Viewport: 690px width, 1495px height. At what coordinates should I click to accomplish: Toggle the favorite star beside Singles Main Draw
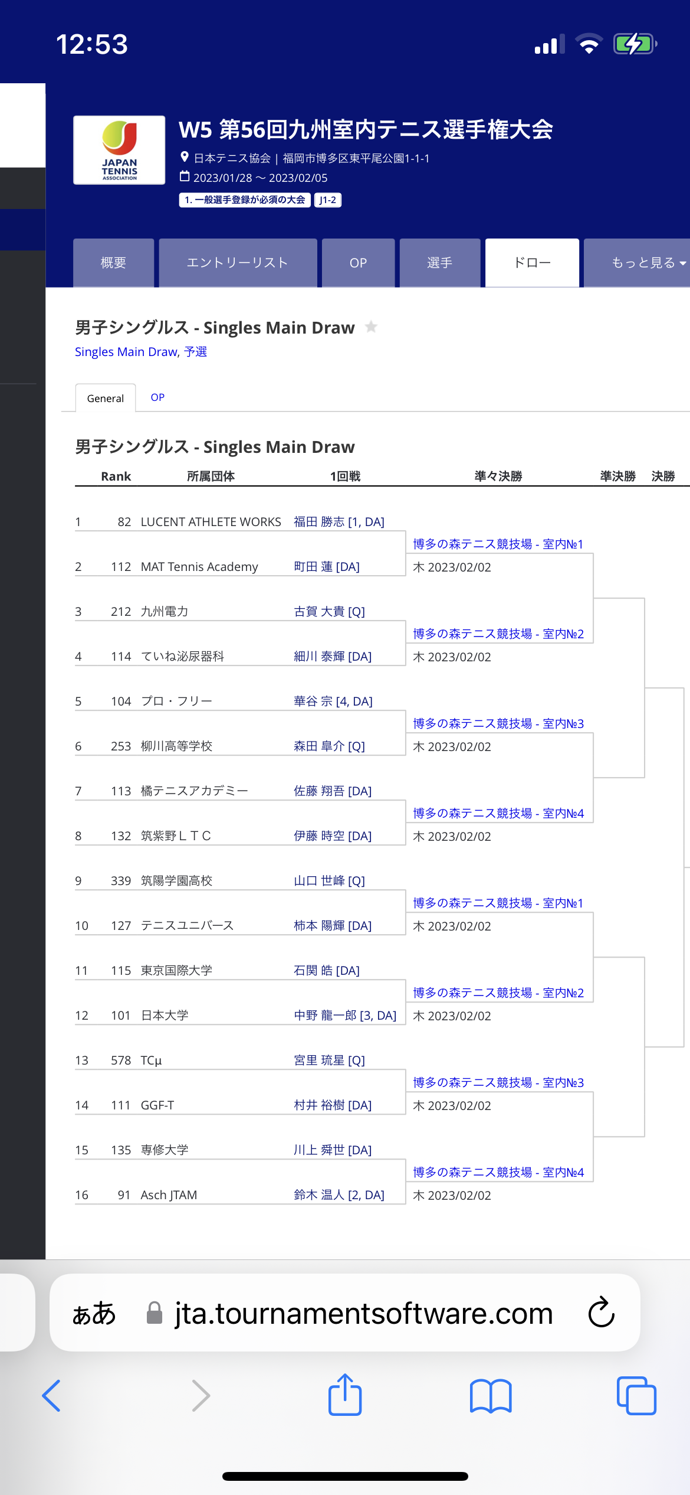(x=371, y=327)
